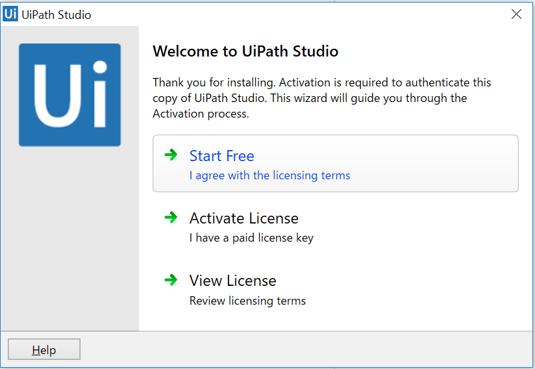Click the 'UiPath Studio' window title text
The width and height of the screenshot is (535, 369).
point(56,15)
